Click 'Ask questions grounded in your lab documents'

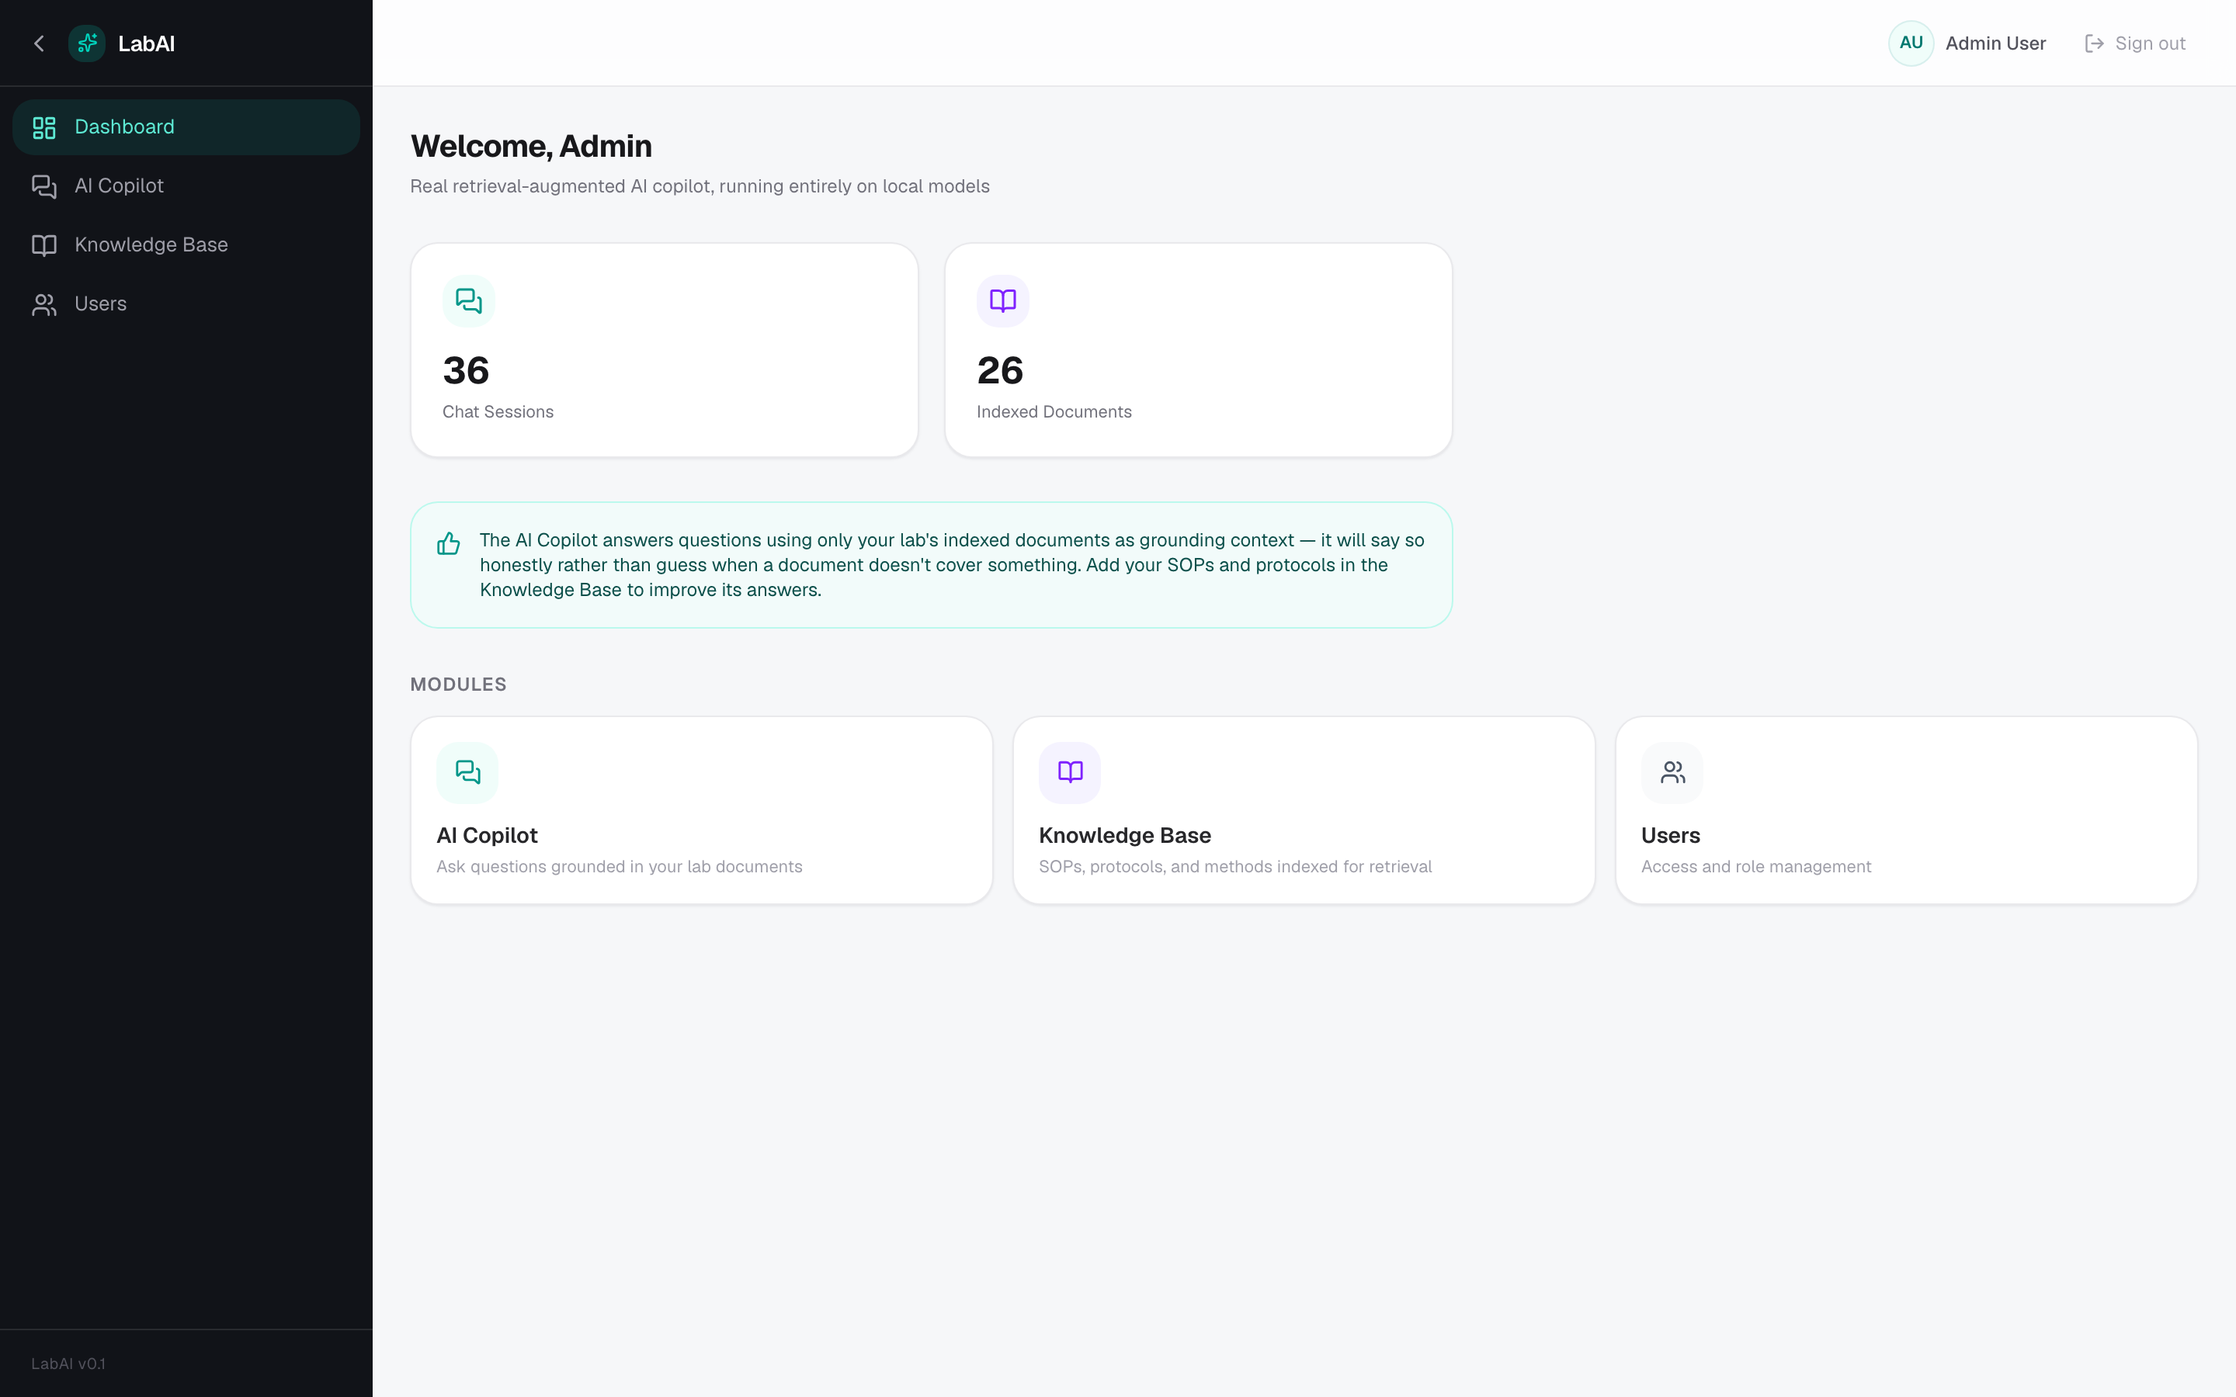coord(619,867)
